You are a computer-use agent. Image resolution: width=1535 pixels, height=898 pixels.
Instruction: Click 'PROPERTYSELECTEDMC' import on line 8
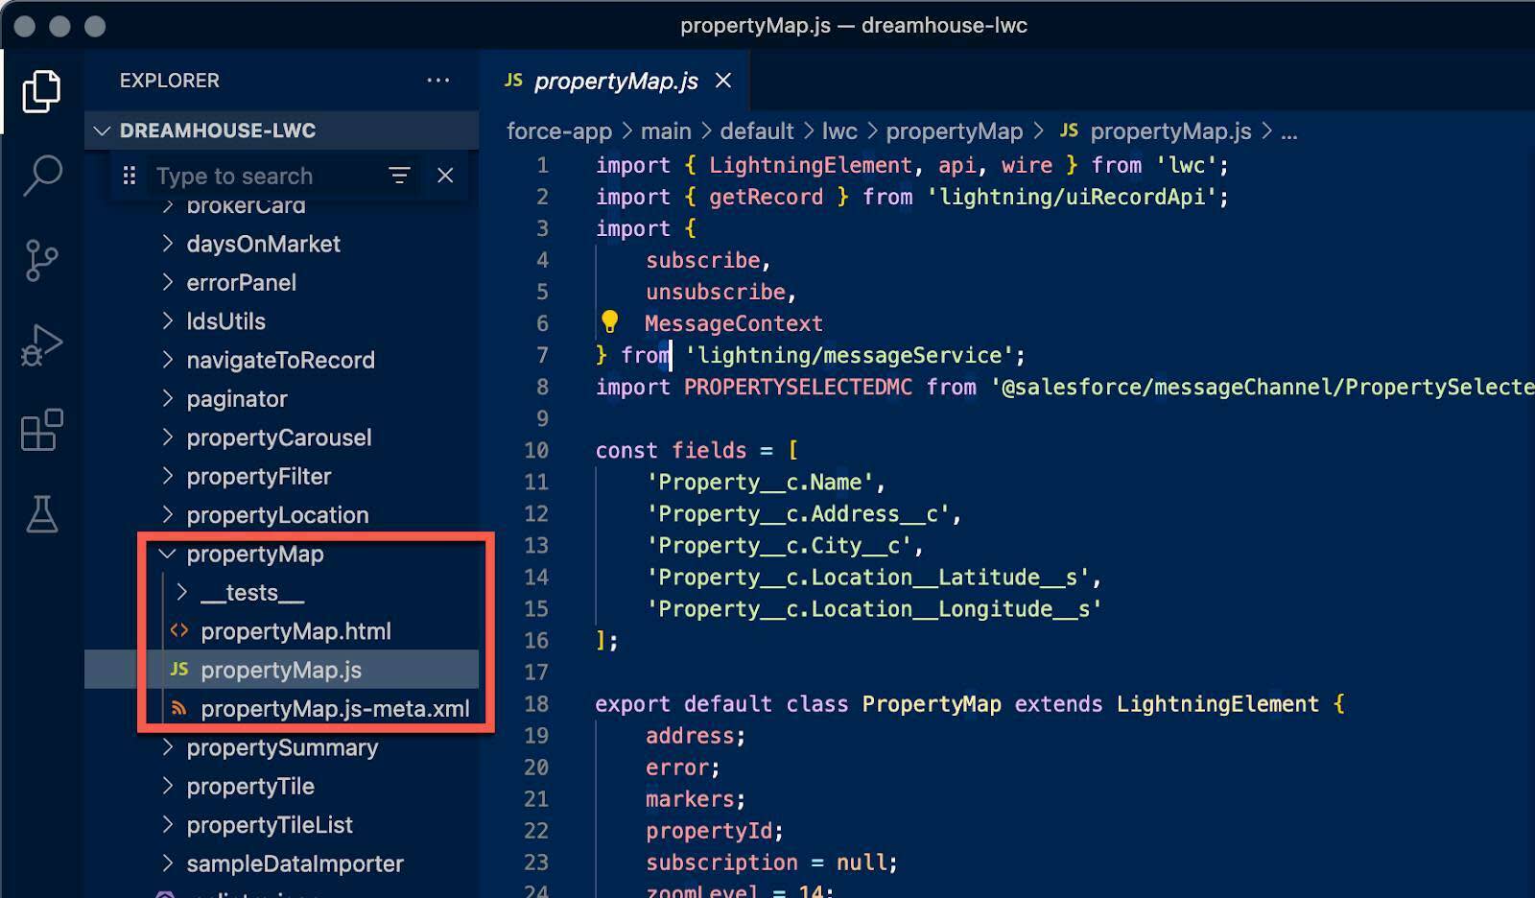tap(798, 387)
